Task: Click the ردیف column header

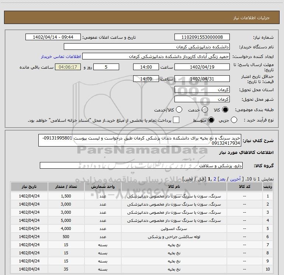Action: click(268, 186)
